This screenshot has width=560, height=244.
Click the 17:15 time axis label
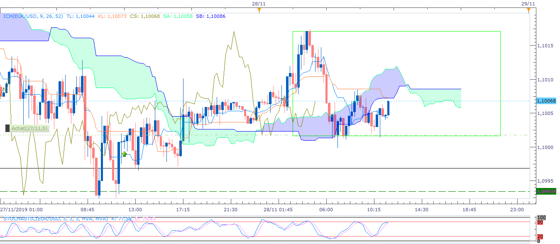[x=183, y=210]
